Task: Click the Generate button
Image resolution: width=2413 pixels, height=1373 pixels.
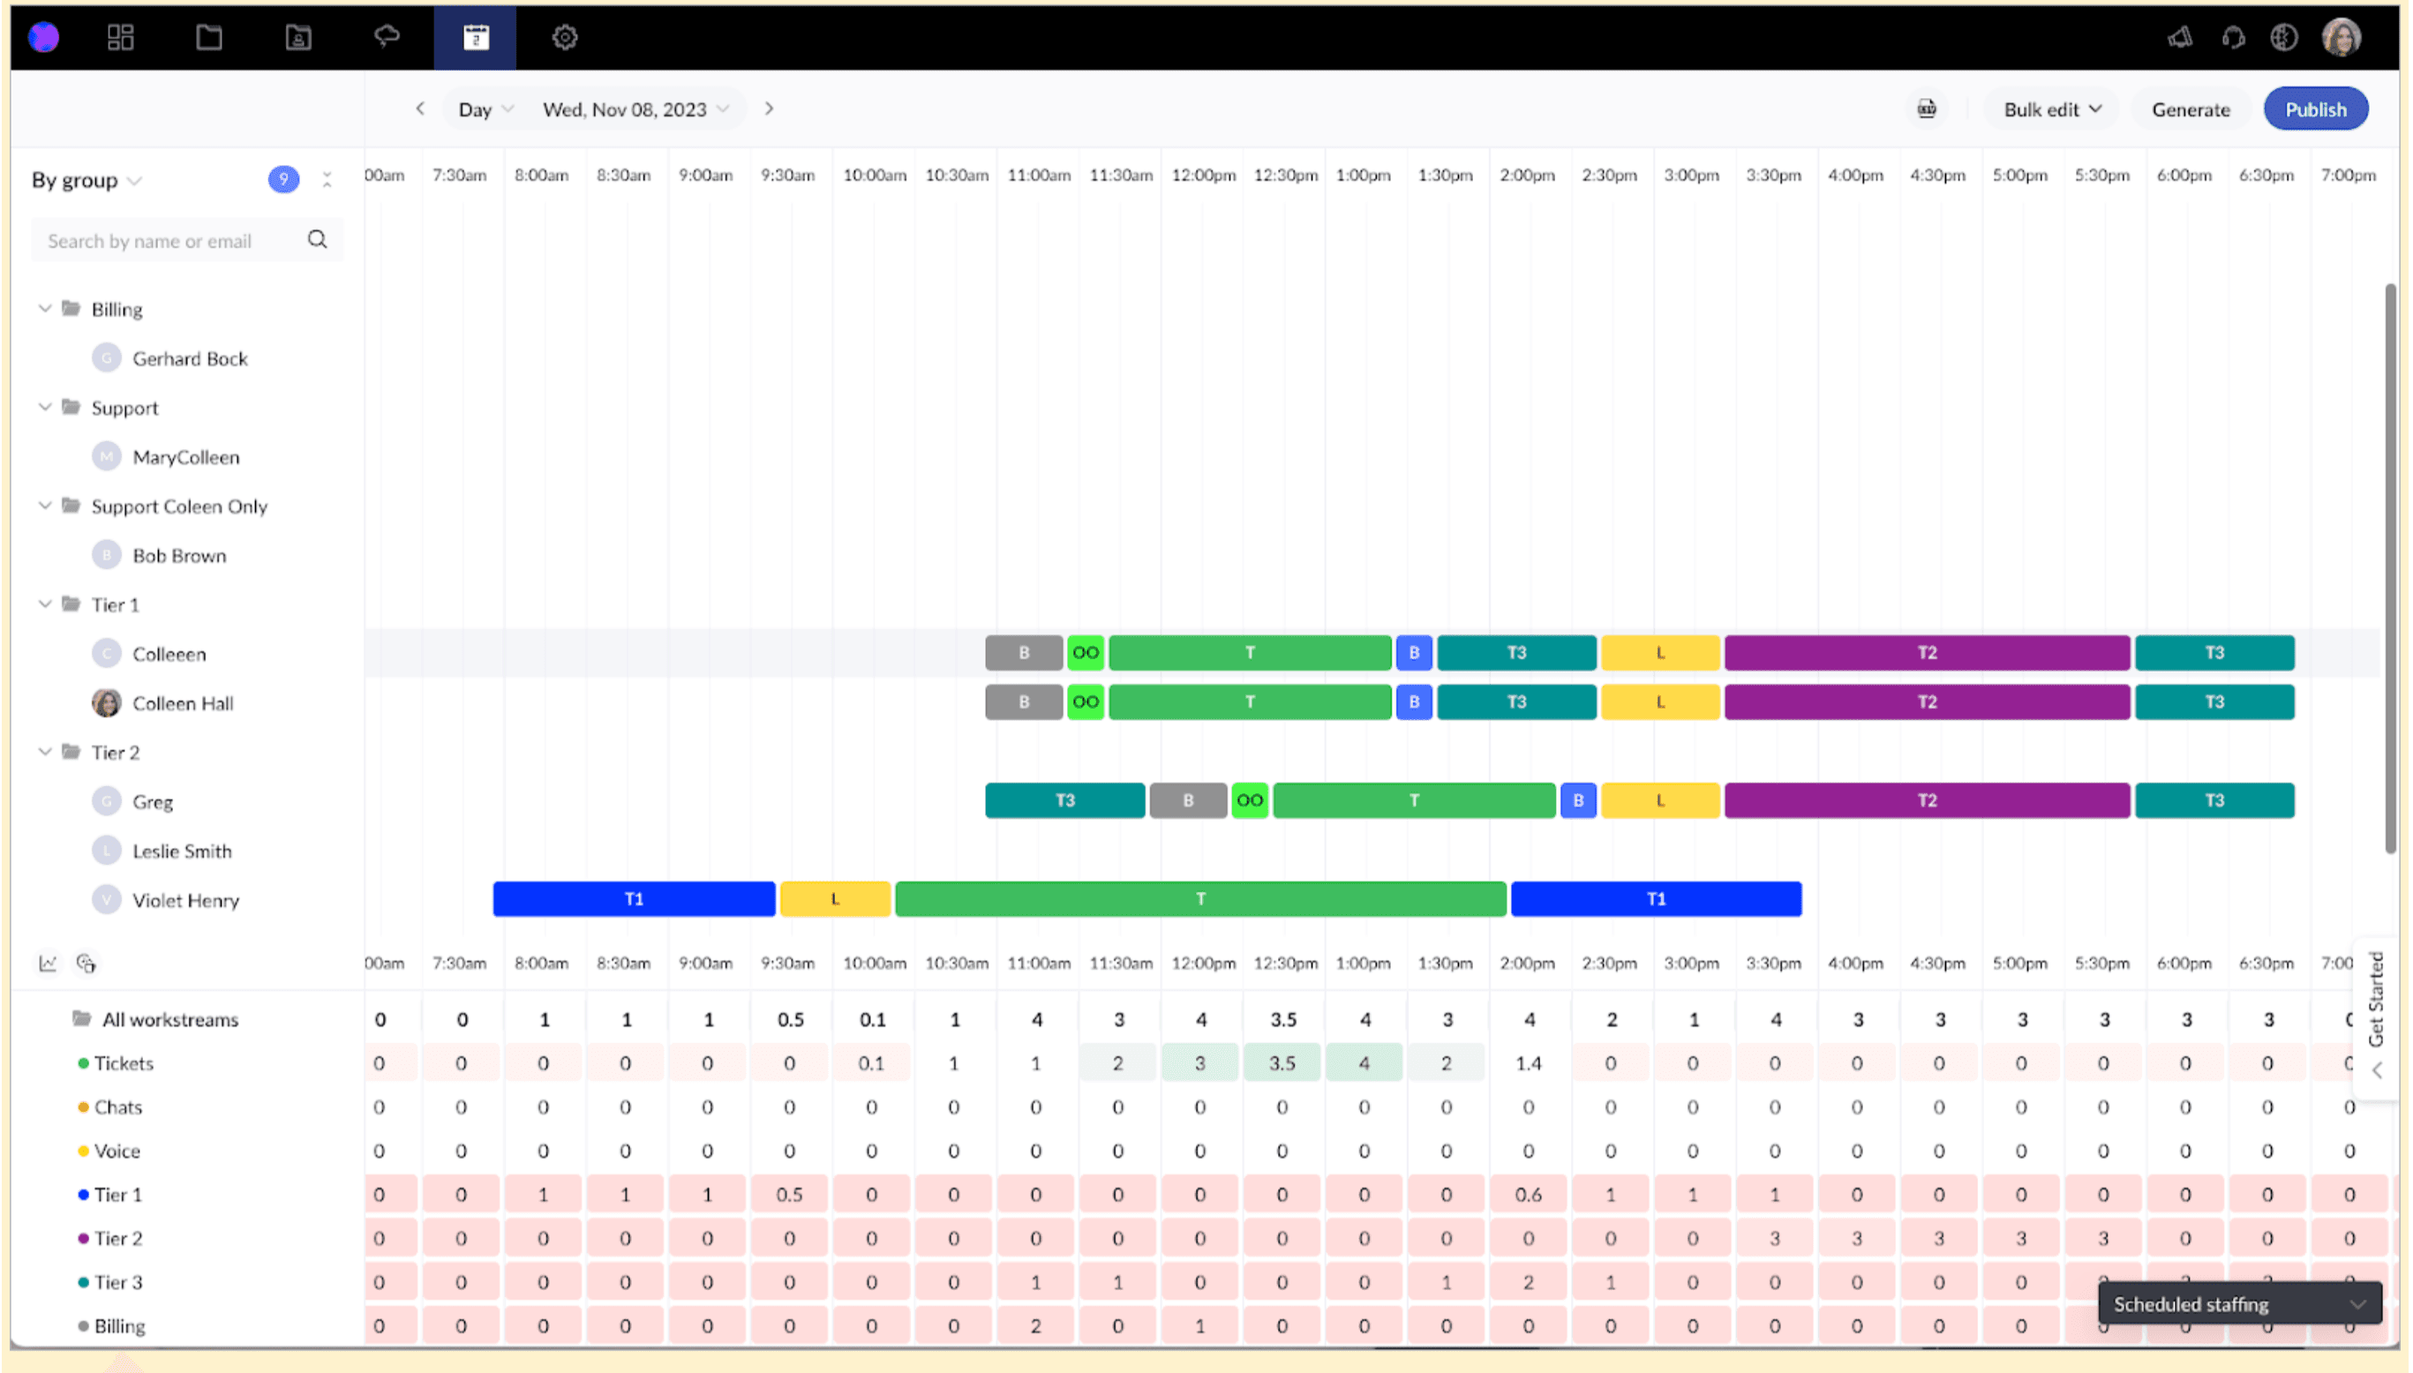Action: [2190, 109]
